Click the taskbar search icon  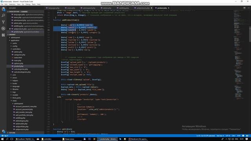click(x=7, y=139)
